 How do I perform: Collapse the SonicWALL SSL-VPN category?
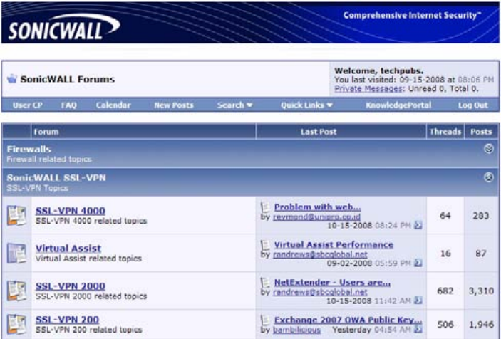tap(489, 177)
